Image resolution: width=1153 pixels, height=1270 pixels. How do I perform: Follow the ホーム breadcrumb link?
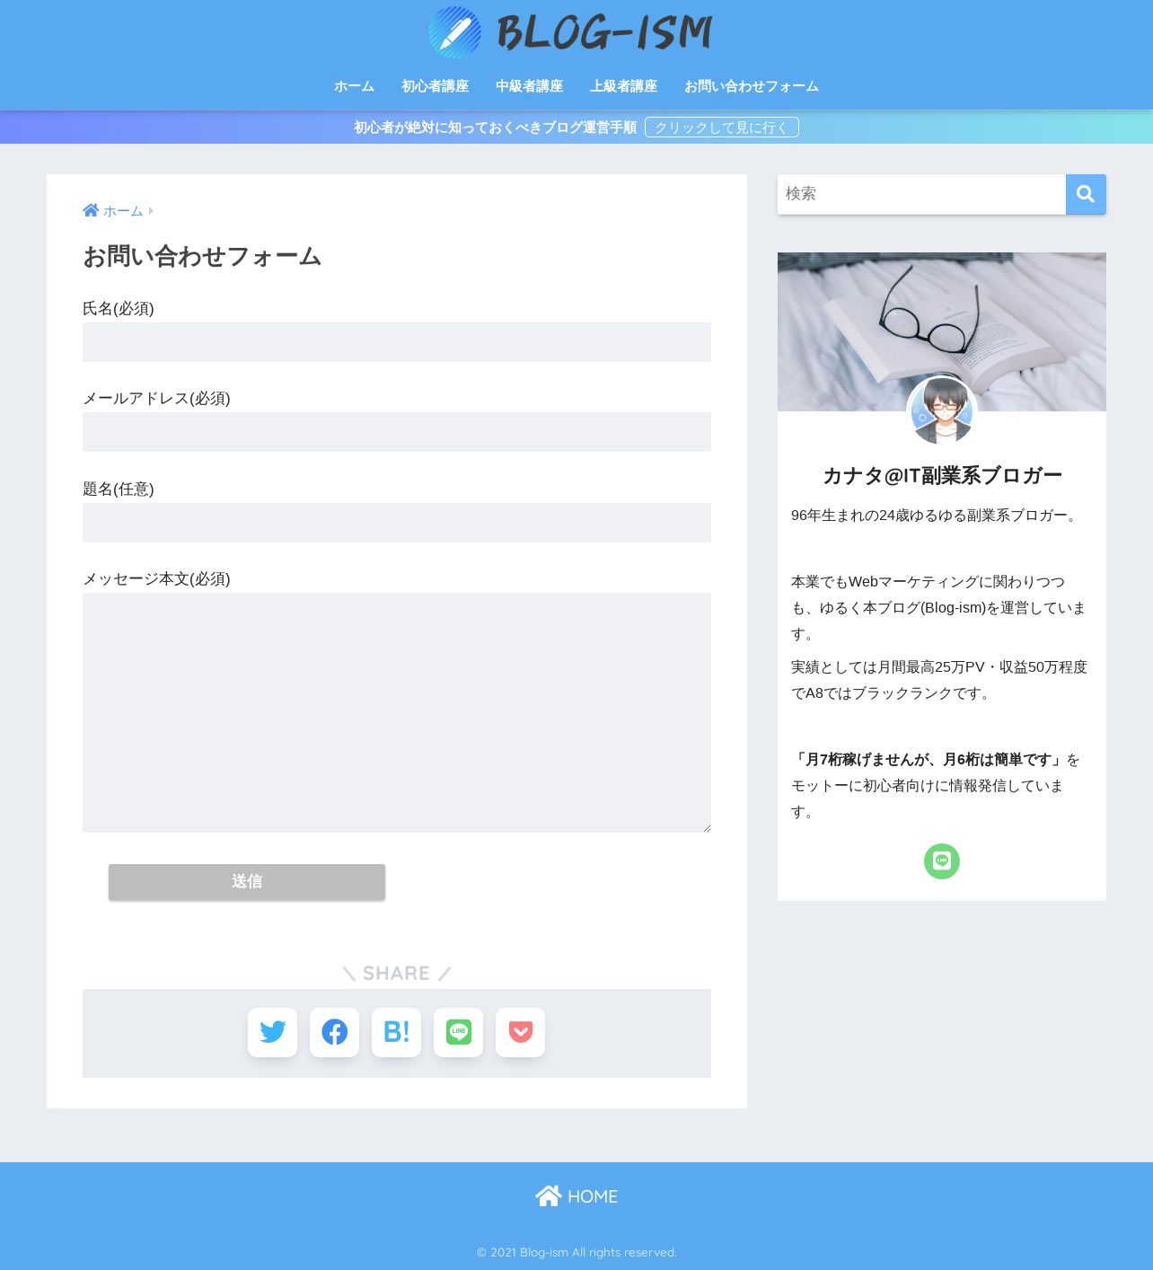(123, 211)
